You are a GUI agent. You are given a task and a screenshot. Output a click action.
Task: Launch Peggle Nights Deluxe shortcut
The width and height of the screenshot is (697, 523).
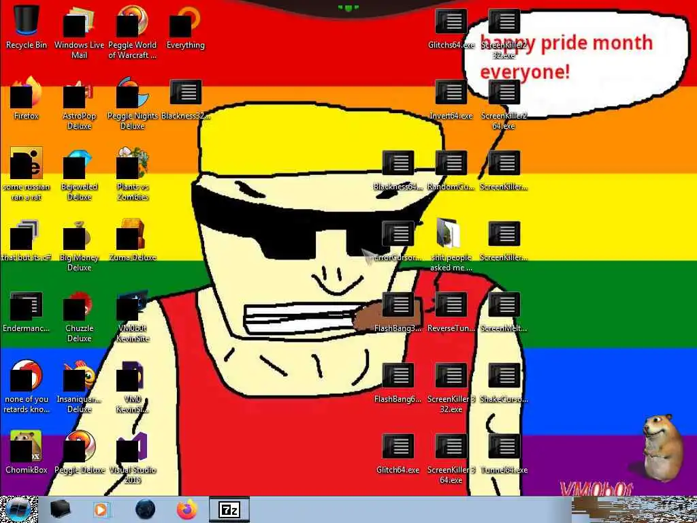133,104
